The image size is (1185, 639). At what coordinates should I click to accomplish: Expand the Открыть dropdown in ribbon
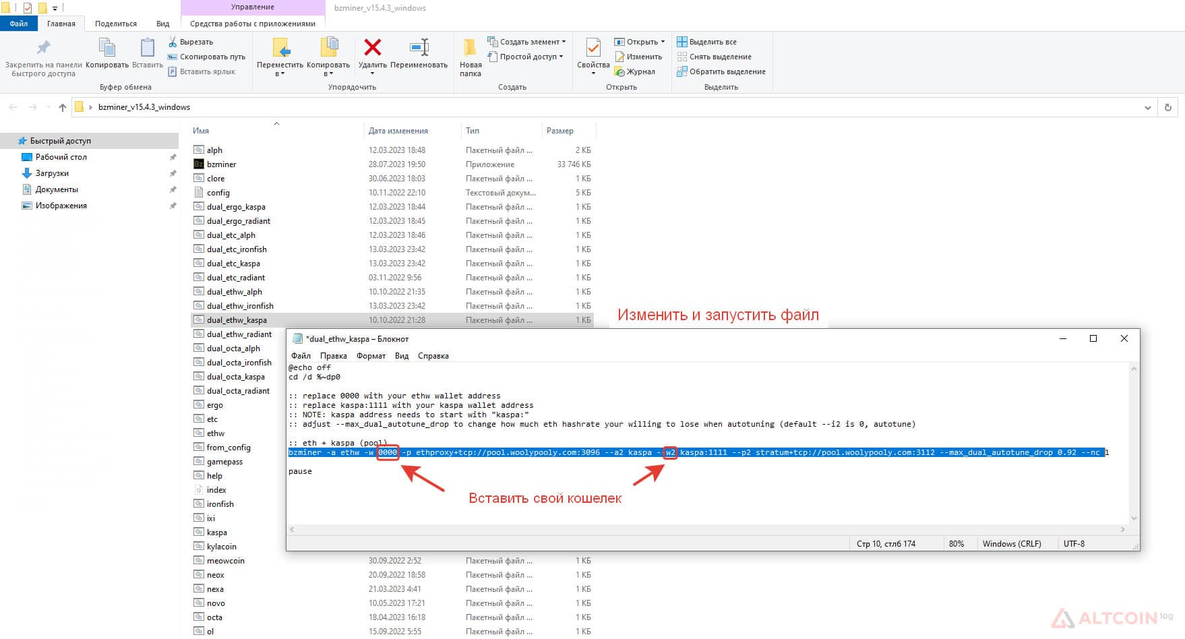(663, 42)
